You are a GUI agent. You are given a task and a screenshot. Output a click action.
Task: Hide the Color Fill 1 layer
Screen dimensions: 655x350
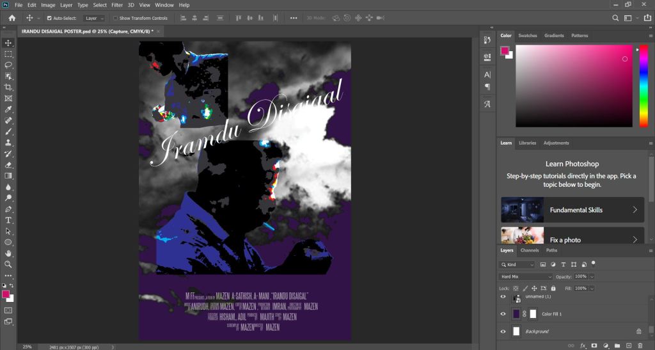click(503, 314)
